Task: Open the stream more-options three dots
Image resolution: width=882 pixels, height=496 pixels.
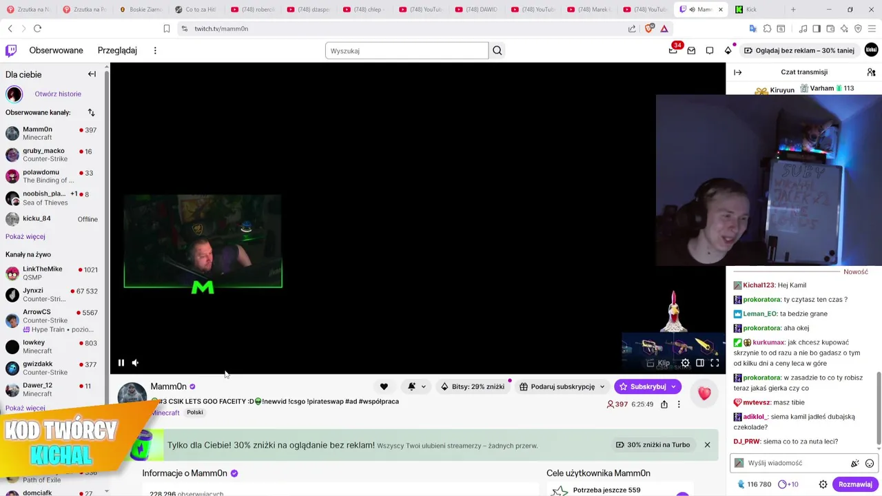Action: pyautogui.click(x=679, y=404)
